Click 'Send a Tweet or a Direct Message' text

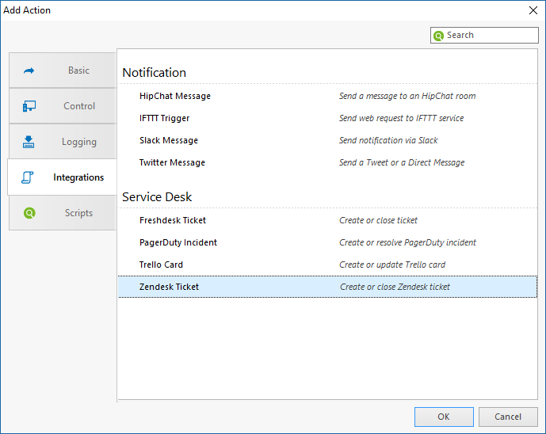click(x=402, y=162)
